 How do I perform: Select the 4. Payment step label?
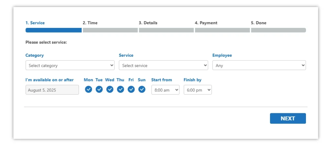206,23
